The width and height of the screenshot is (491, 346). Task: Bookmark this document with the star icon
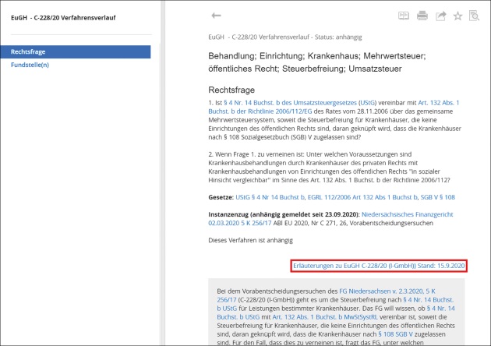coord(457,15)
